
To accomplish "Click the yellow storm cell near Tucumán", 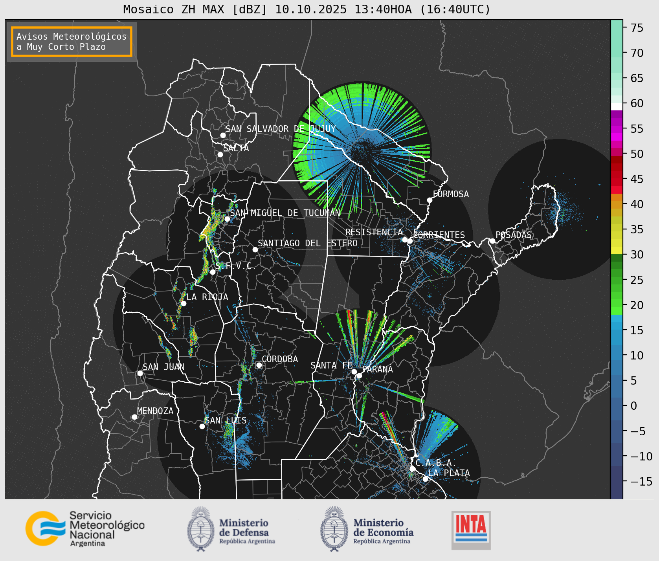I will (209, 228).
